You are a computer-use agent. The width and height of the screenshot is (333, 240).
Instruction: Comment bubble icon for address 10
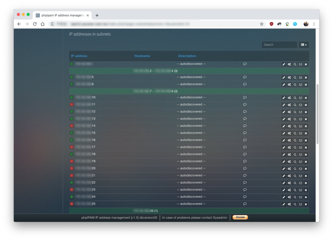click(x=245, y=97)
